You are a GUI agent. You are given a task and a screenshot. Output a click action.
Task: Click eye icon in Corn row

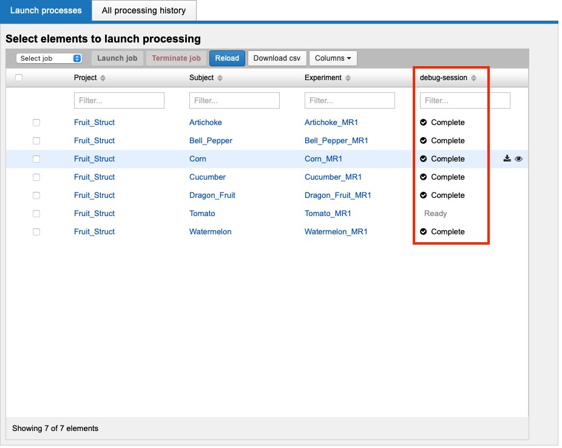click(x=518, y=159)
